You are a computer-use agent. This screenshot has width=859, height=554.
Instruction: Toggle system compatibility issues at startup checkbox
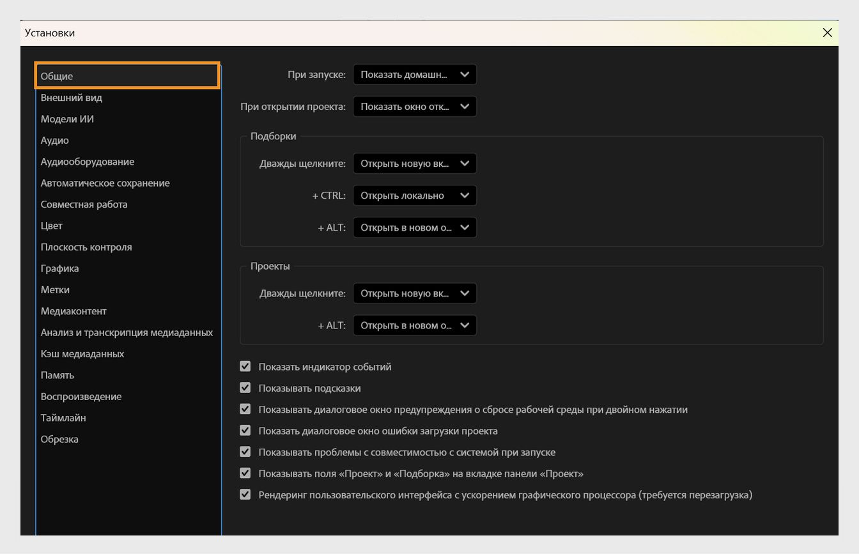click(245, 452)
